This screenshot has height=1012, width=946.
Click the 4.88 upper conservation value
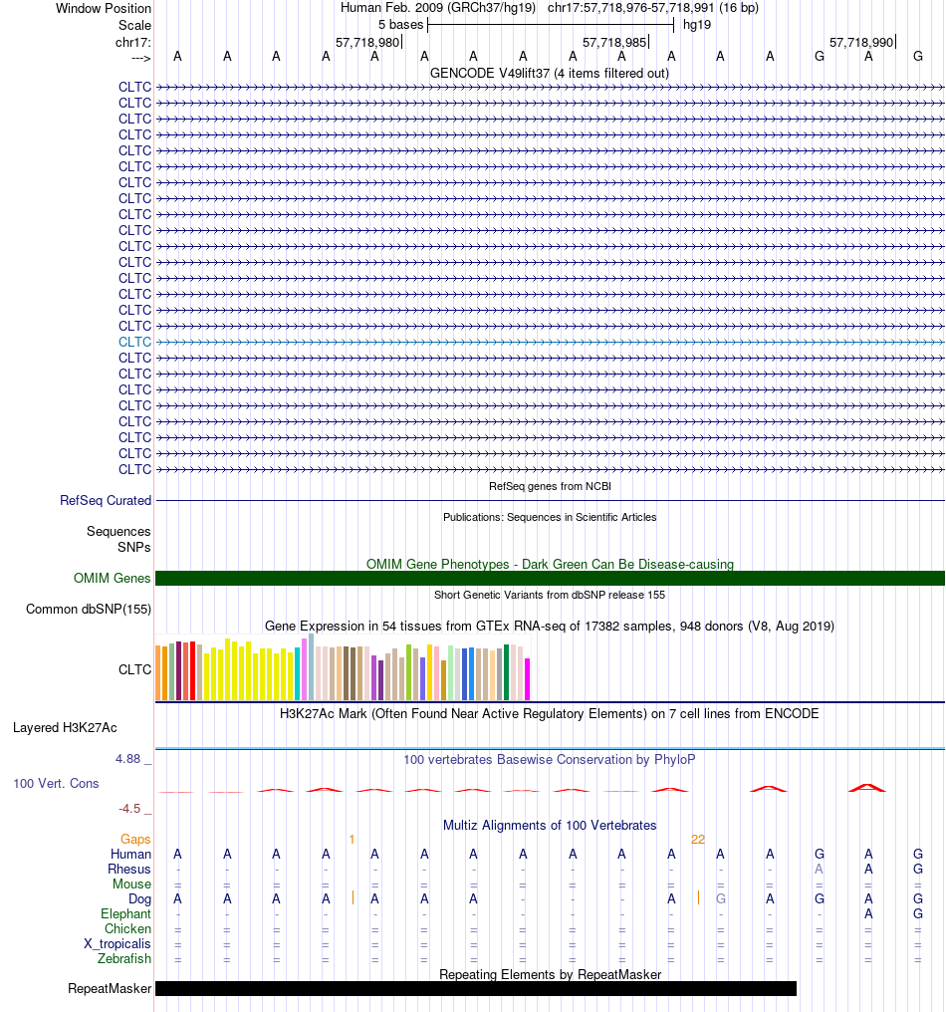pos(127,759)
